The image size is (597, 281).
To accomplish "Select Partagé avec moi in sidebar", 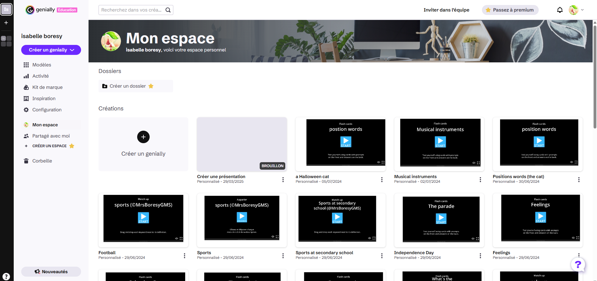I will 51,136.
